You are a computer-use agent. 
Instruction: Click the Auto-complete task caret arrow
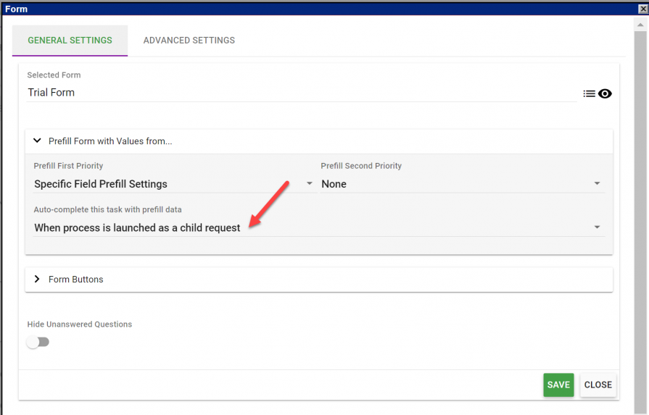pos(597,227)
